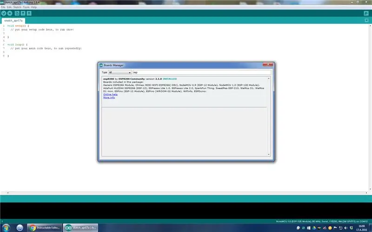Viewport: 372px width, 232px height.
Task: Click the editor horizontal scrollbar left arrow
Action: point(8,193)
